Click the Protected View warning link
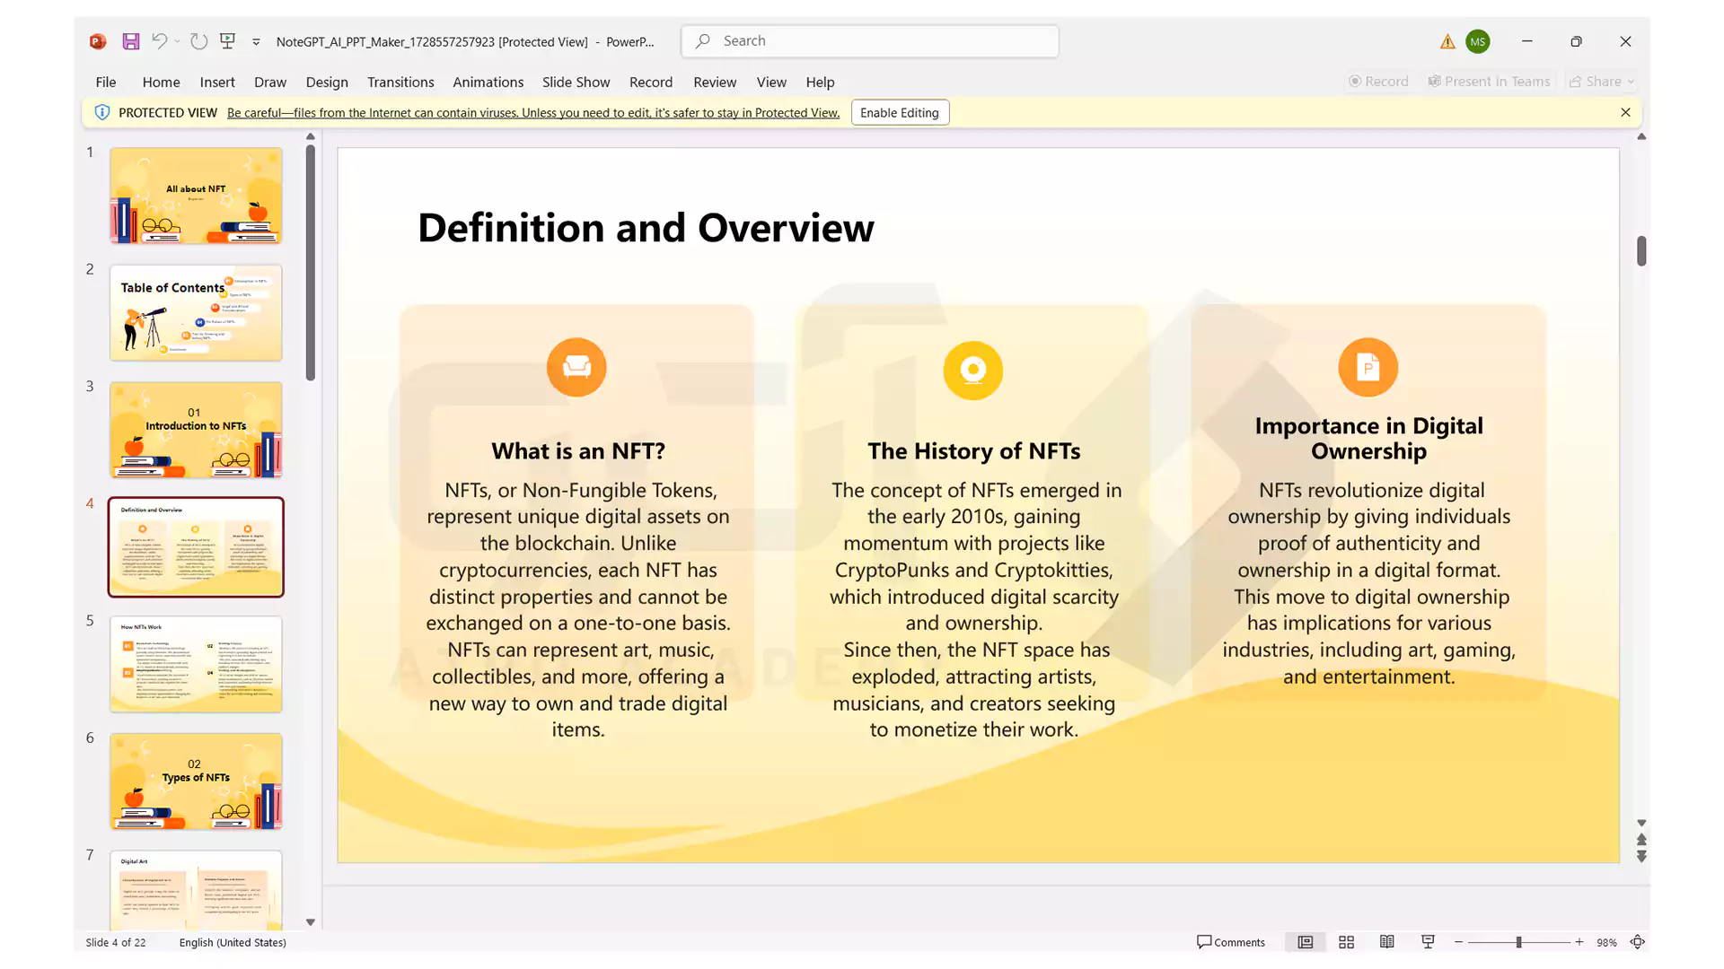1724x969 pixels. tap(532, 113)
